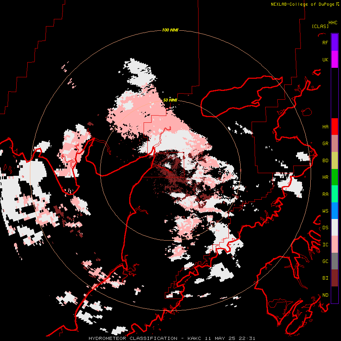This screenshot has height=341, width=341.
Task: Select the IC pink legend swatch
Action: (x=335, y=244)
